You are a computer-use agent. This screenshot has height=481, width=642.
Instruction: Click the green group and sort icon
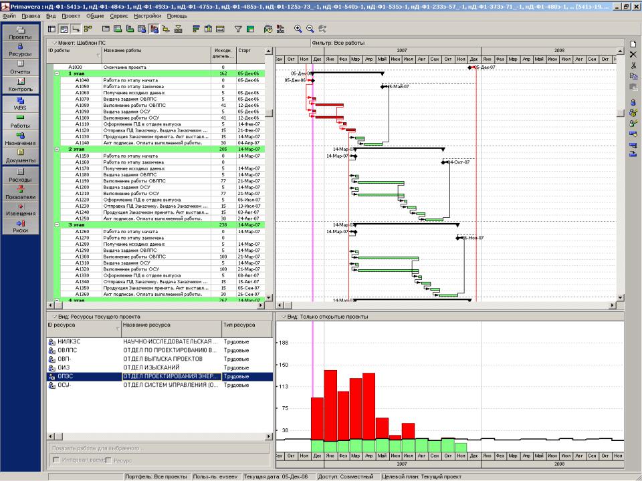tap(250, 29)
